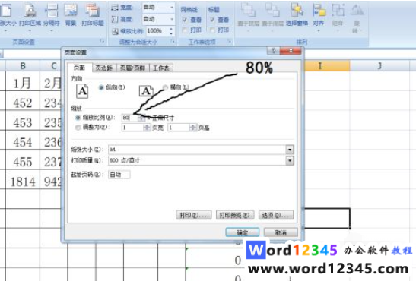416x281 pixels.
Task: Click the pages wide (页宽) input field
Action: pos(132,128)
